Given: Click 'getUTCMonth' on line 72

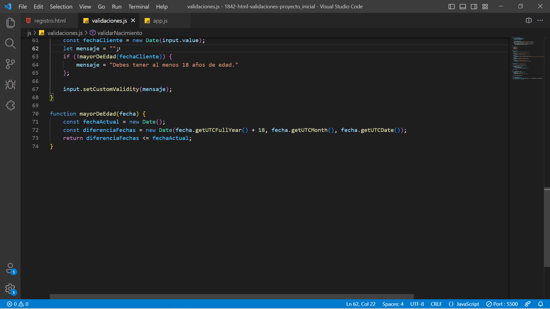Looking at the screenshot, I should tap(309, 130).
